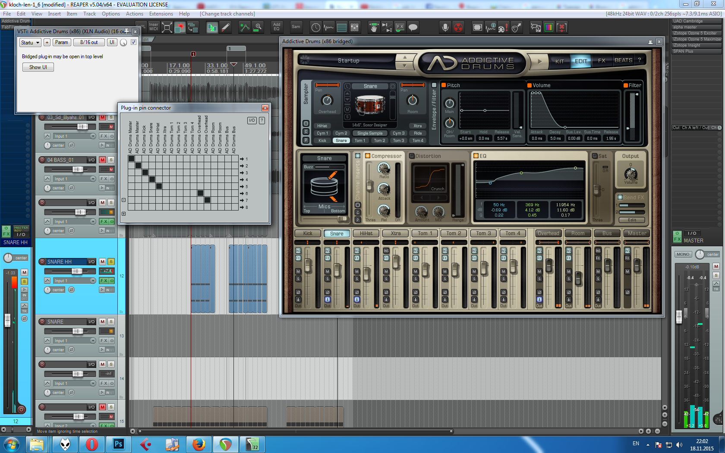
Task: Open Input 1 dropdown on 03_Sd_Blyaha track
Action: point(74,136)
